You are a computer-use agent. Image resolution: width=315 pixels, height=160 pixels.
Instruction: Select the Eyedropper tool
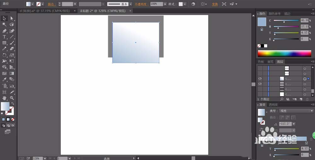(4, 79)
